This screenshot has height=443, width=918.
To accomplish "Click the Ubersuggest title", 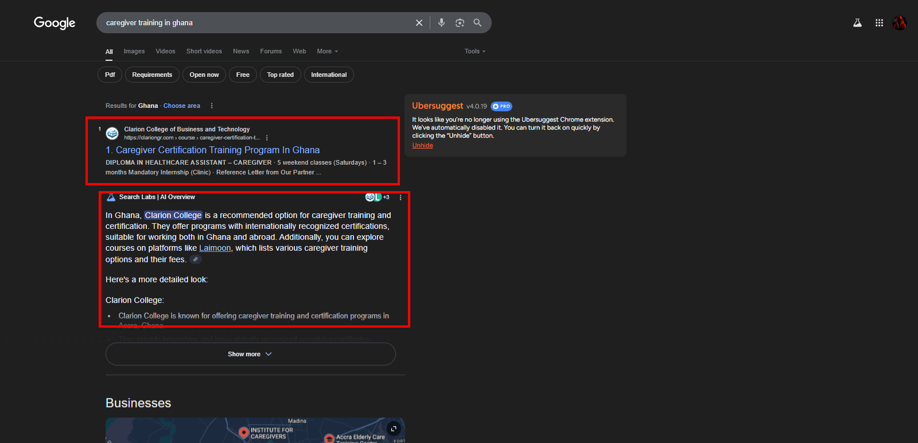I will coord(437,106).
